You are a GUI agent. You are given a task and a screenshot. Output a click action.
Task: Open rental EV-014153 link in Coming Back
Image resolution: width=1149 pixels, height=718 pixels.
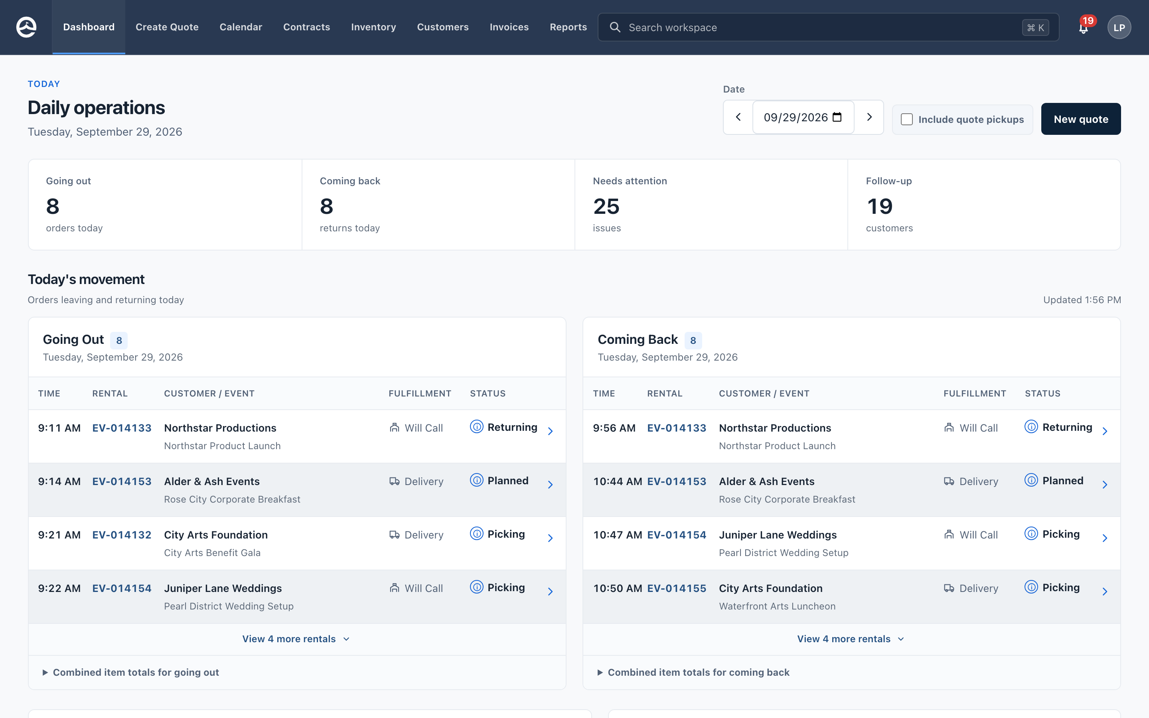(x=677, y=481)
